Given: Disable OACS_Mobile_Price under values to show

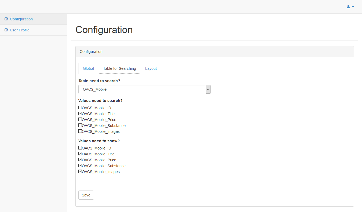Looking at the screenshot, I should click(x=80, y=160).
